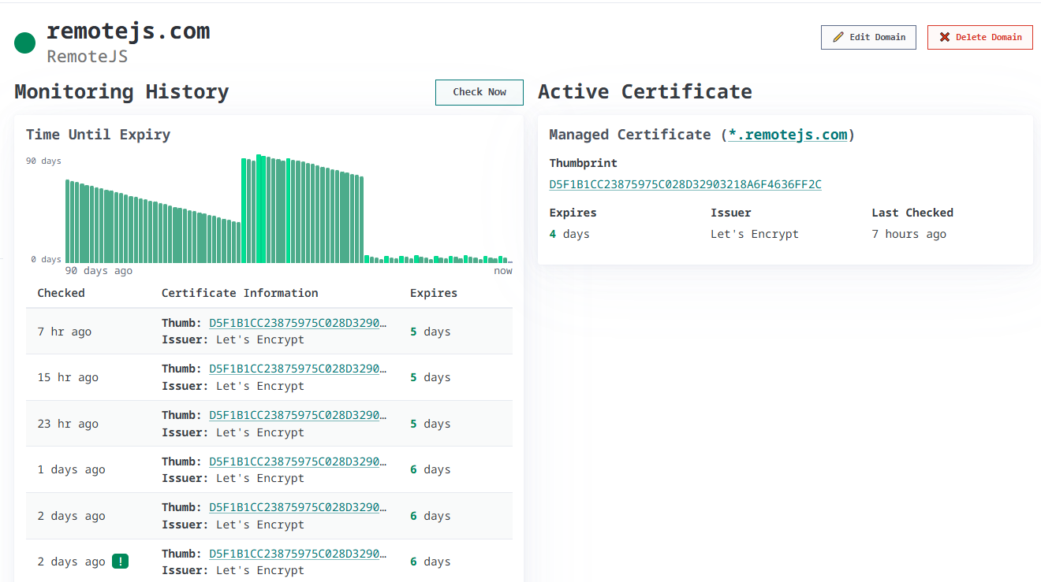Viewport: 1041px width, 582px height.
Task: Open thumbprint link in the 7 hr ago row
Action: click(x=298, y=323)
